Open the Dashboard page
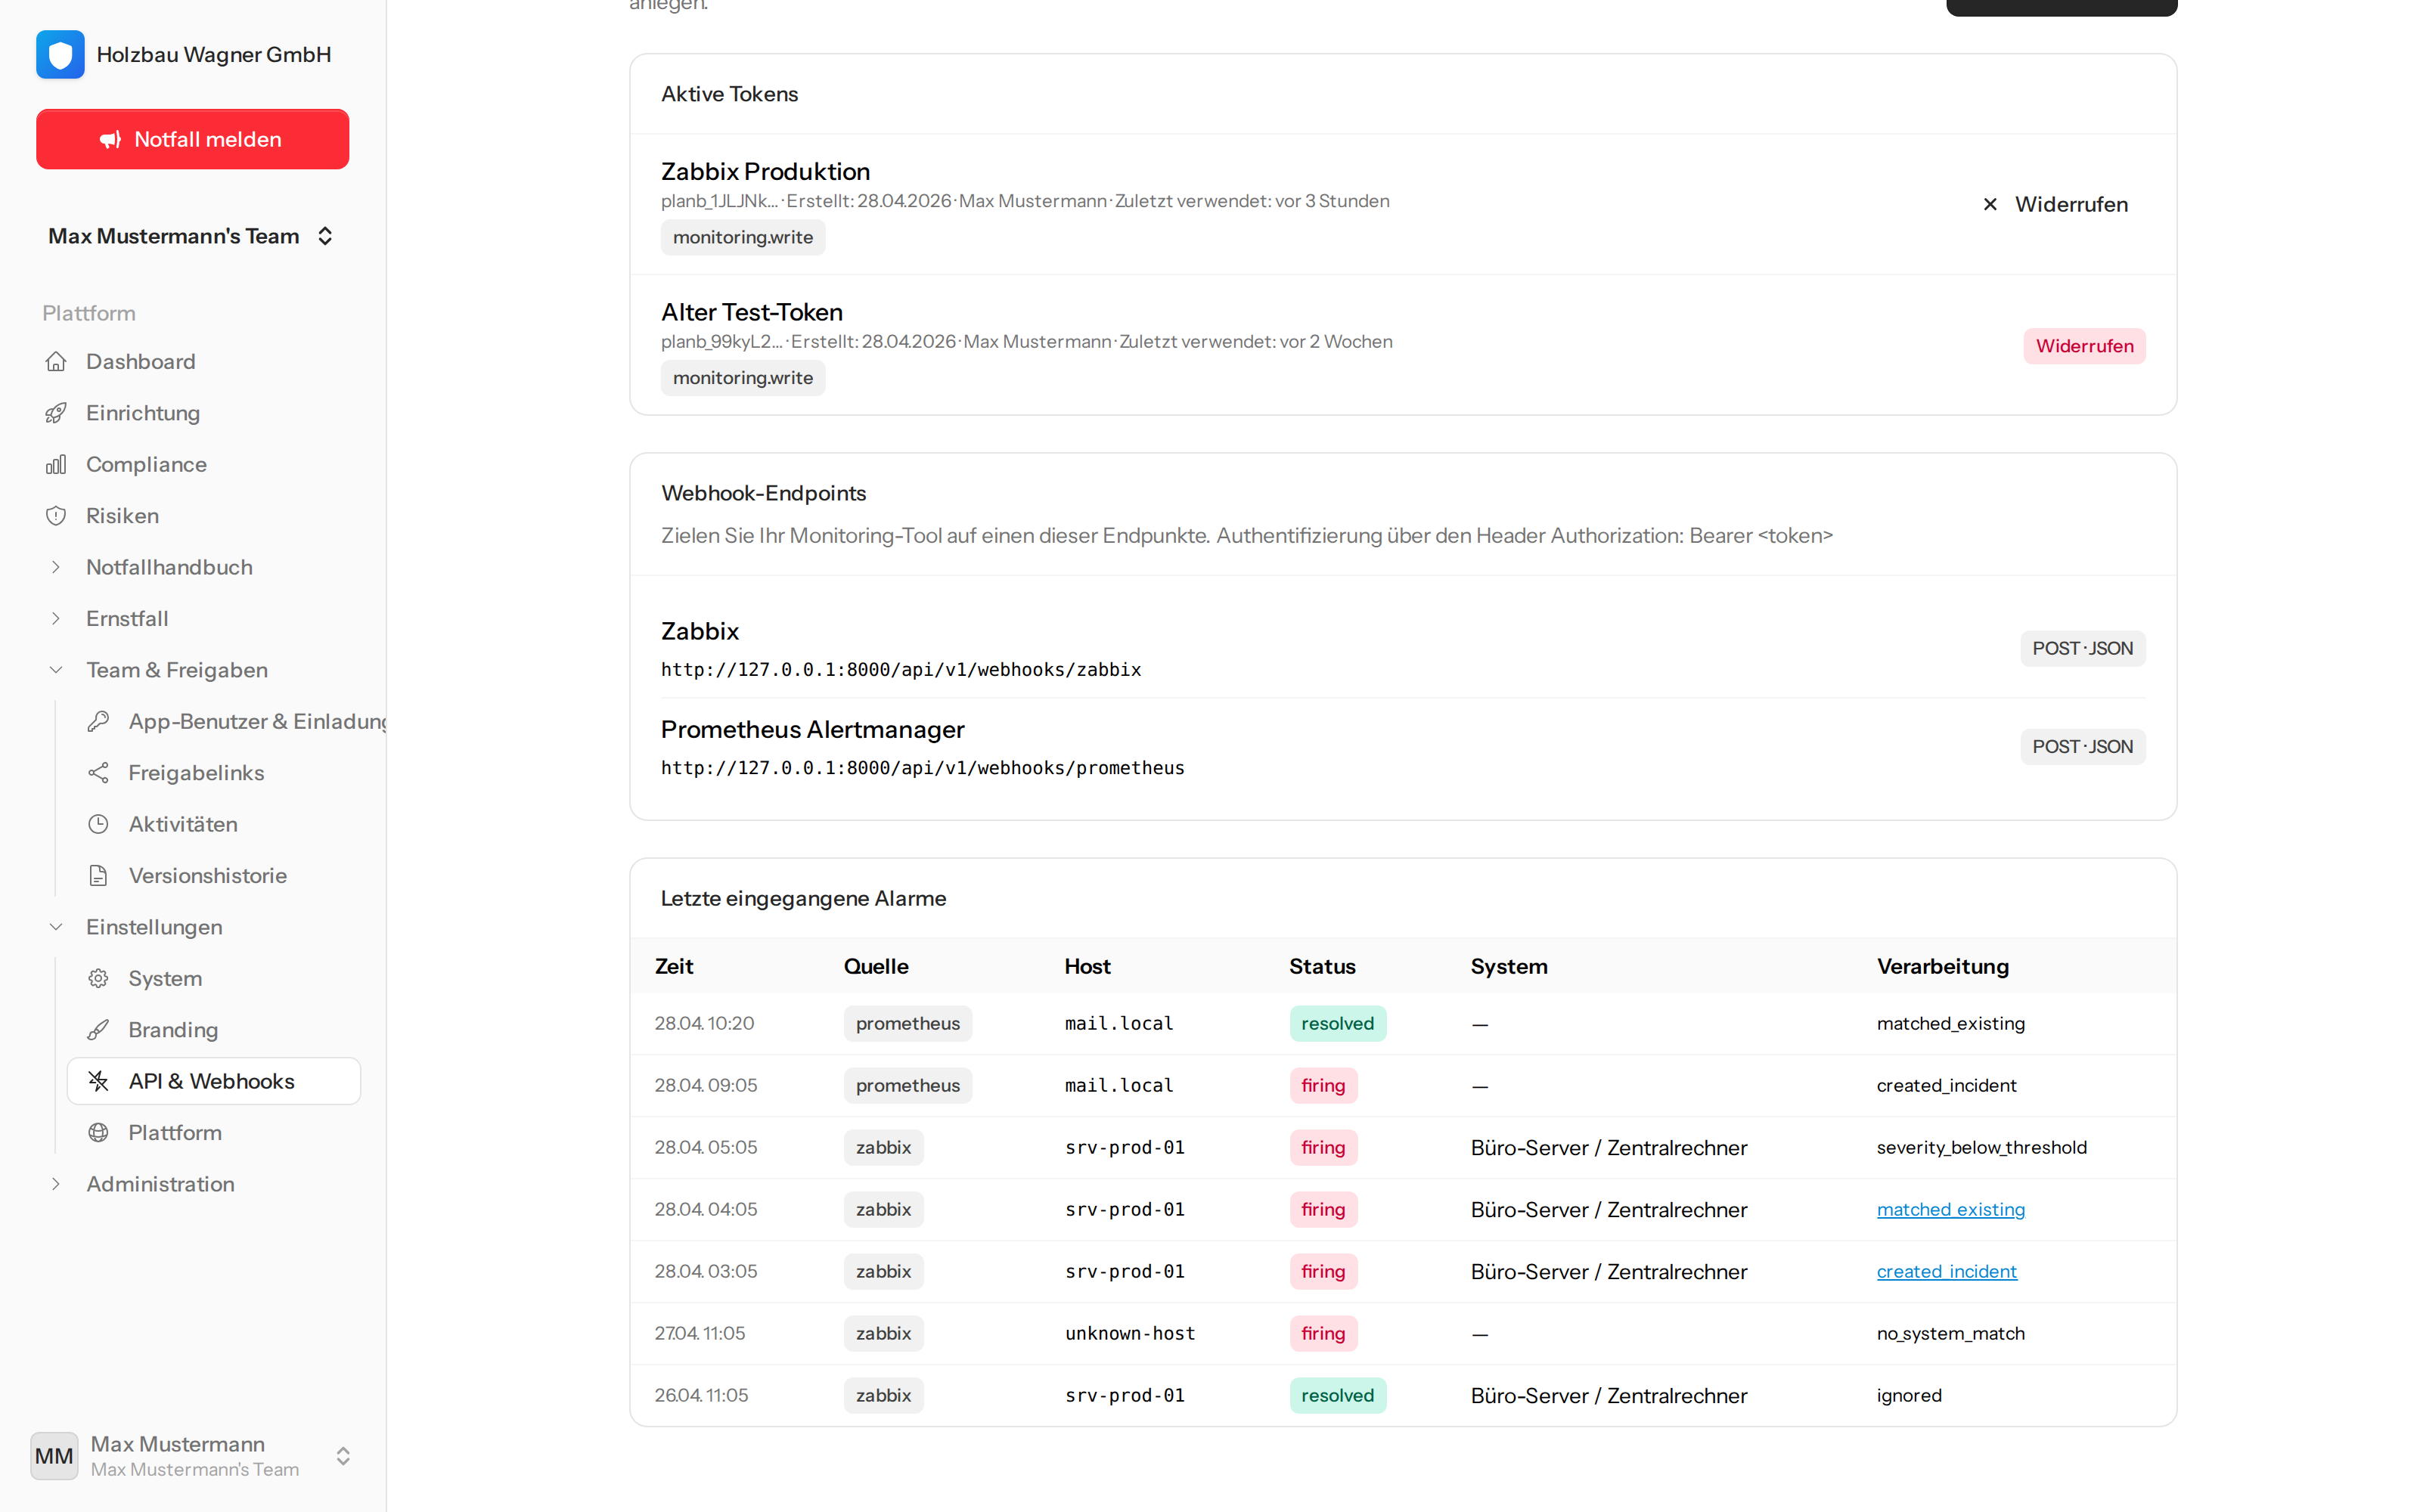Screen dimensions: 2420x1512 [193, 361]
